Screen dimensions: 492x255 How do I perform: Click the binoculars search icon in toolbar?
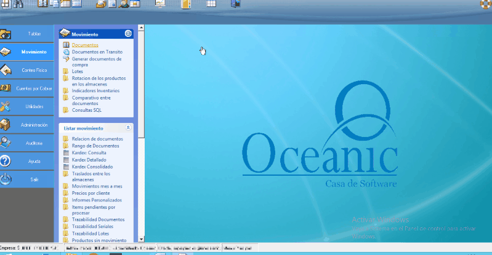point(18,4)
